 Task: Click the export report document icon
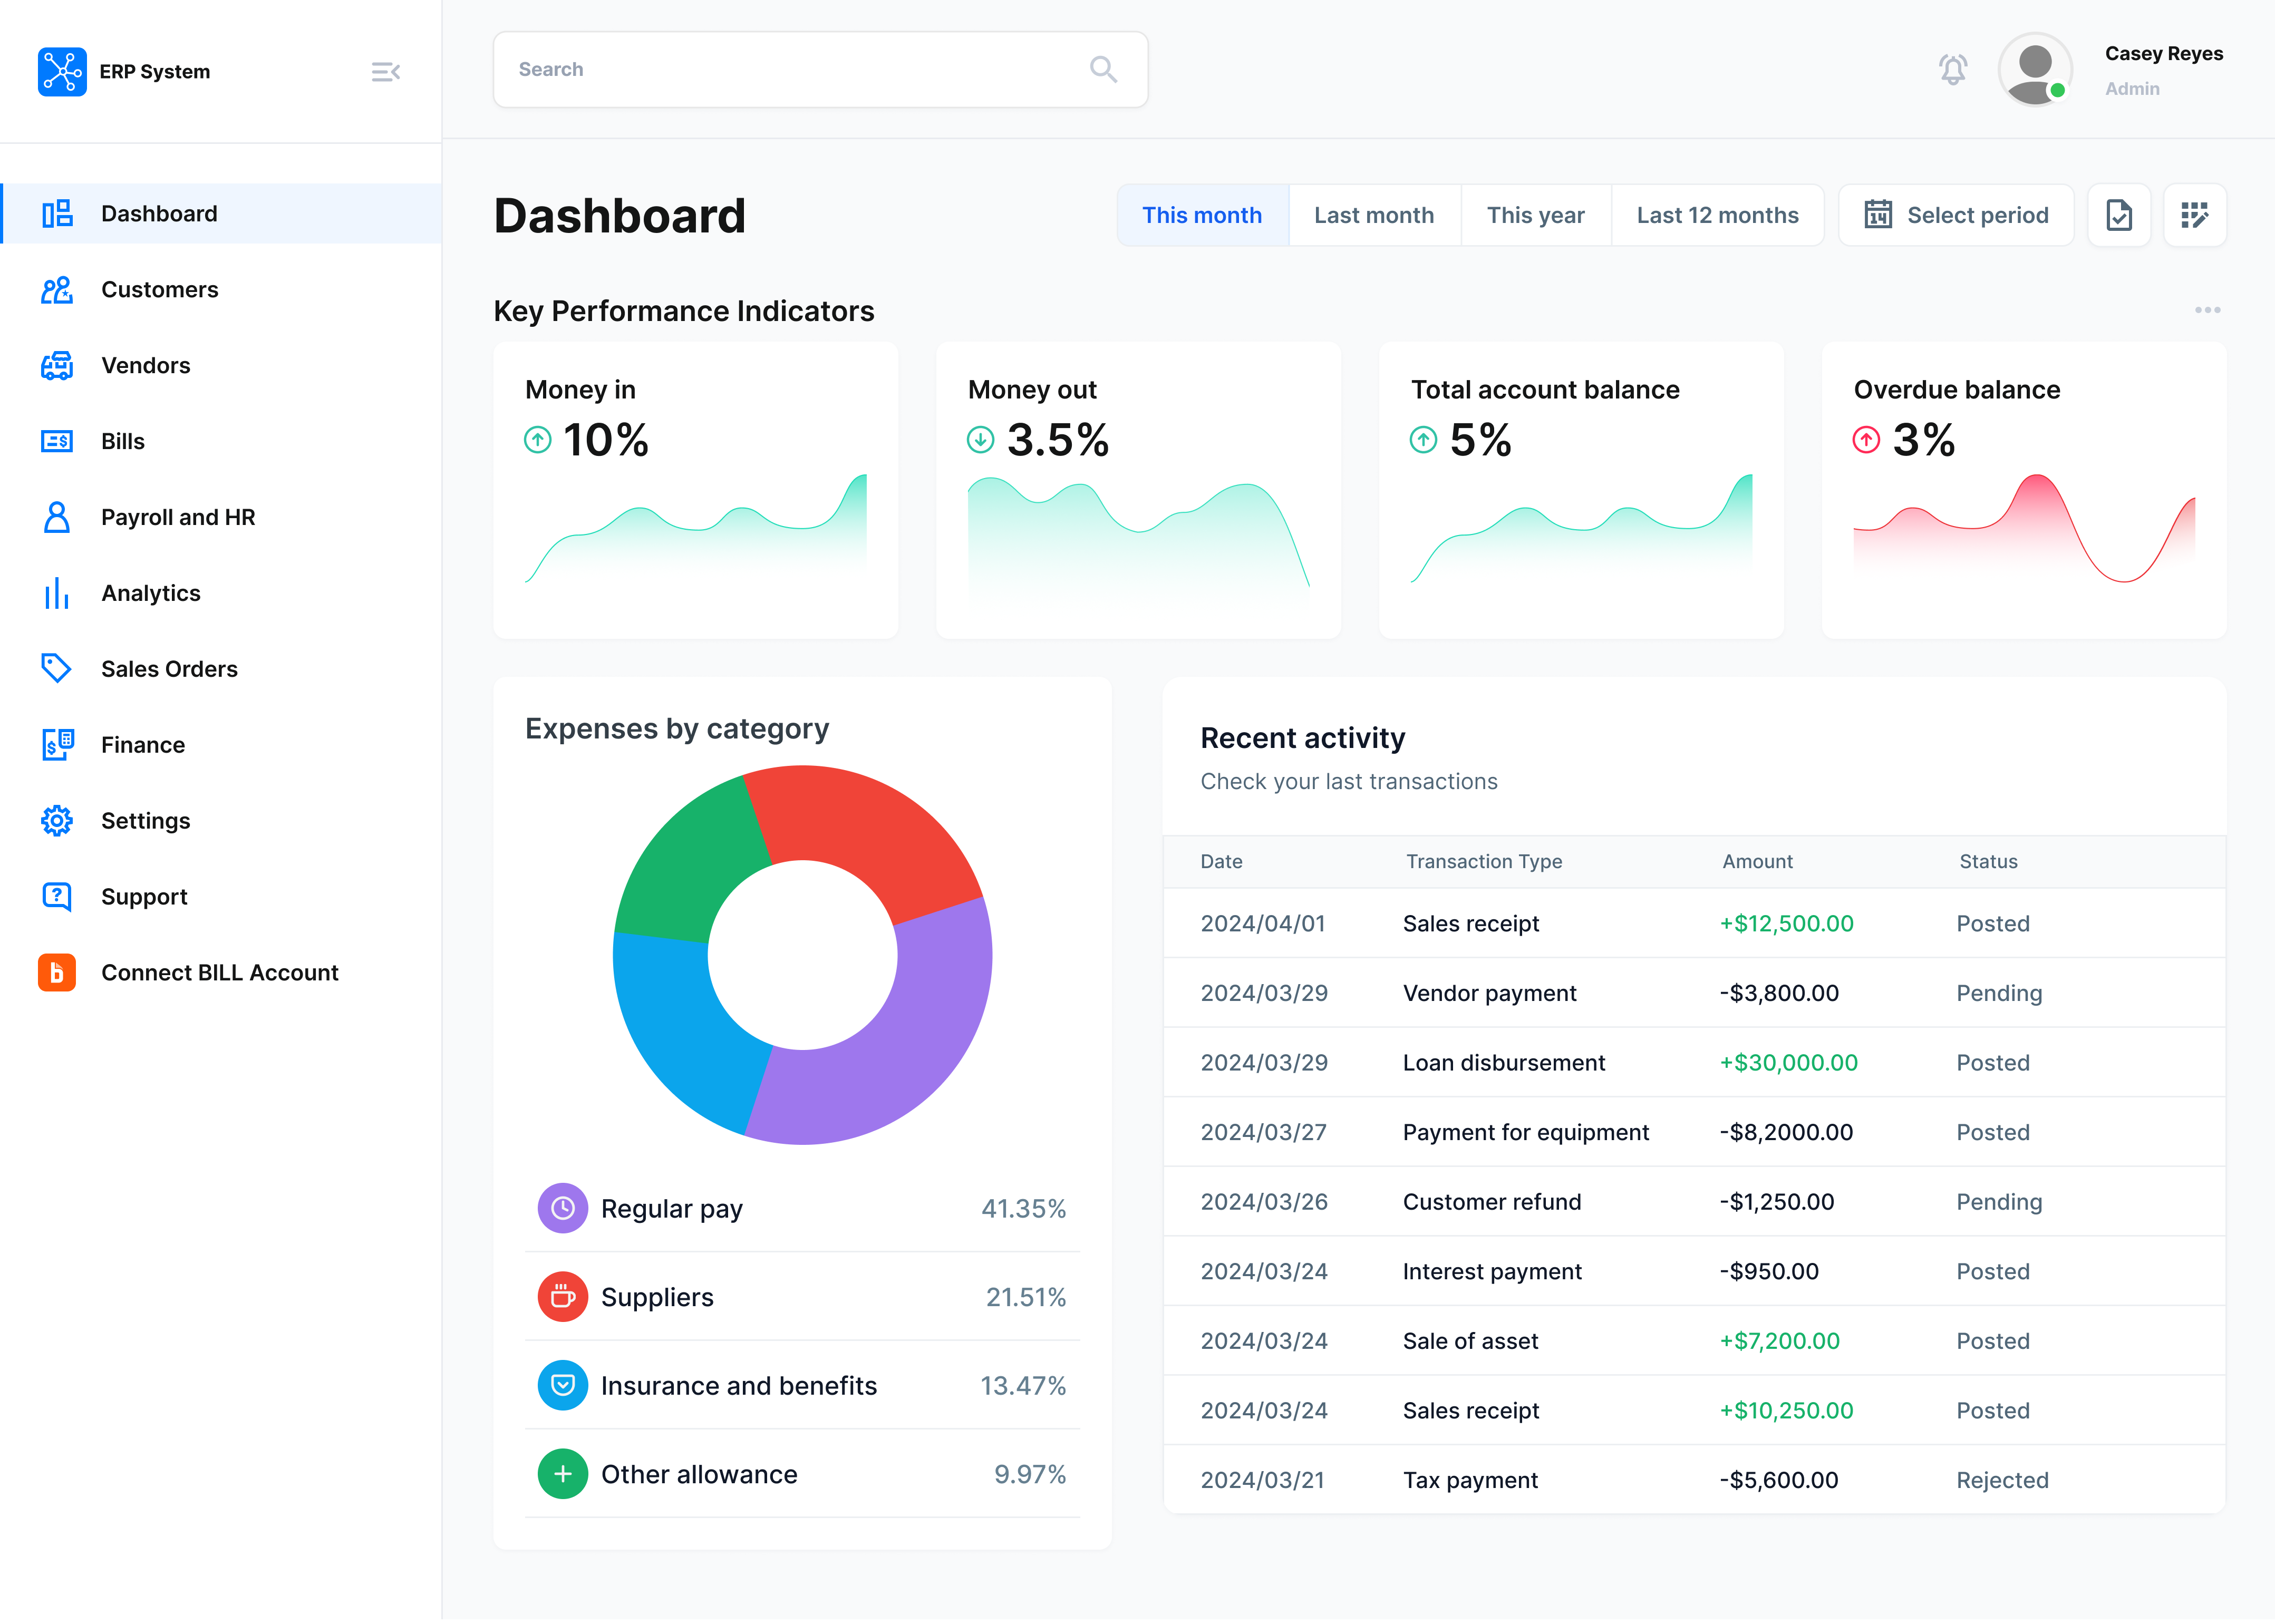click(2118, 215)
